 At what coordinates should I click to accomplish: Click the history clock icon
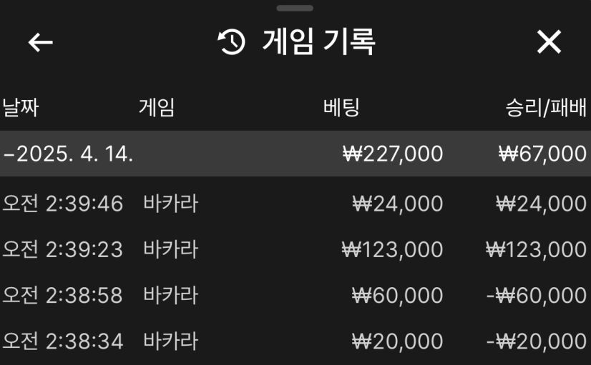[x=232, y=43]
